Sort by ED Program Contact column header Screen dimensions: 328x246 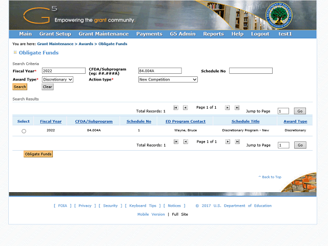[186, 121]
